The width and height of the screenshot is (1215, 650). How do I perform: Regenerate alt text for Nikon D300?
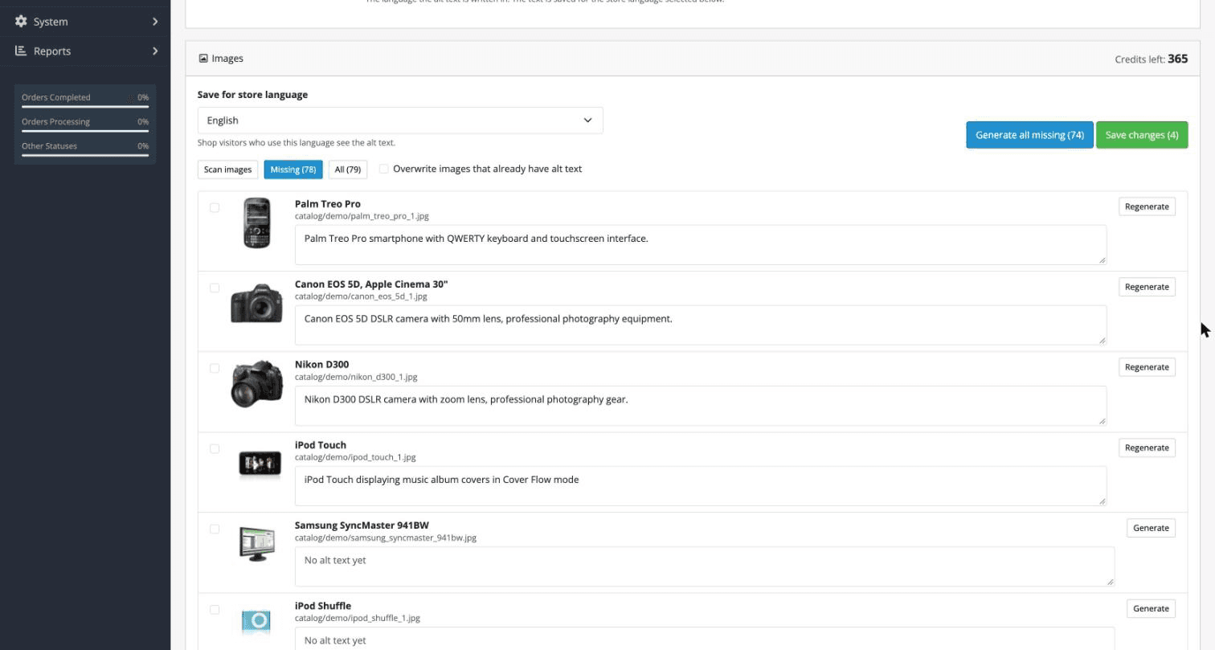click(1147, 367)
